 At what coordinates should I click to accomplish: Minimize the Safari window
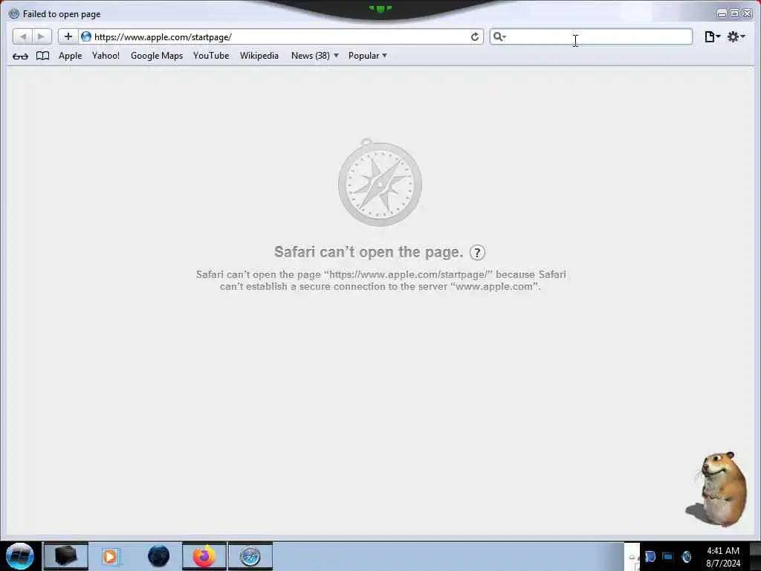tap(722, 14)
